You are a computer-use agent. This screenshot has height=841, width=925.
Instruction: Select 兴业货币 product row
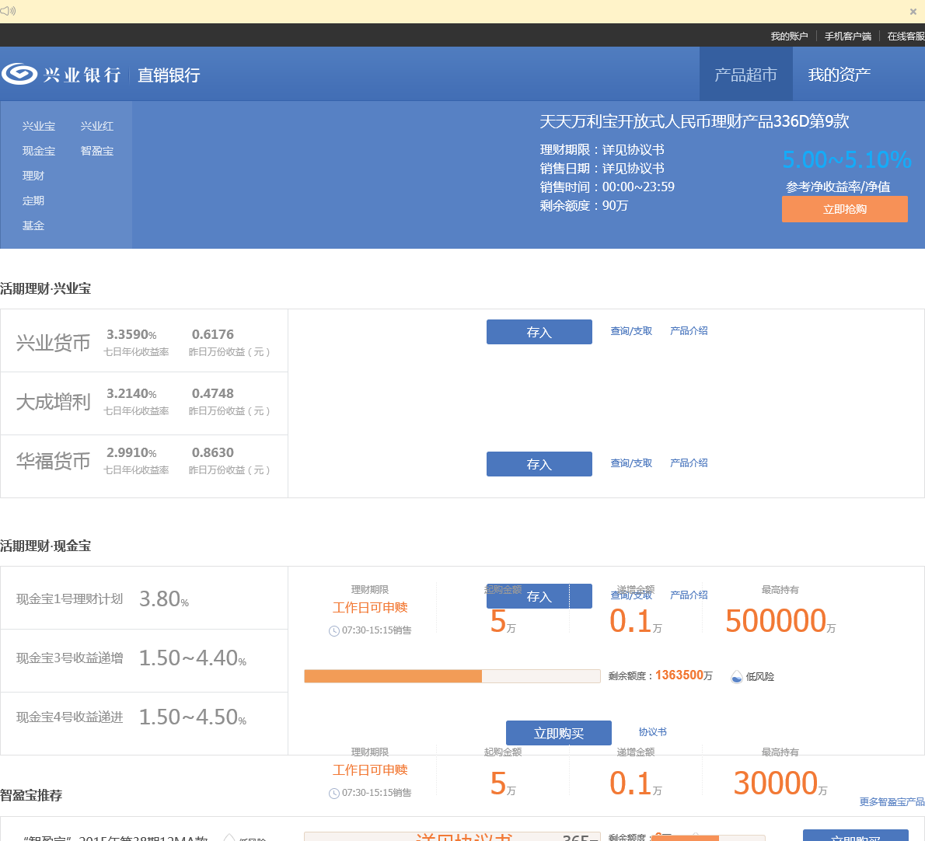click(144, 341)
